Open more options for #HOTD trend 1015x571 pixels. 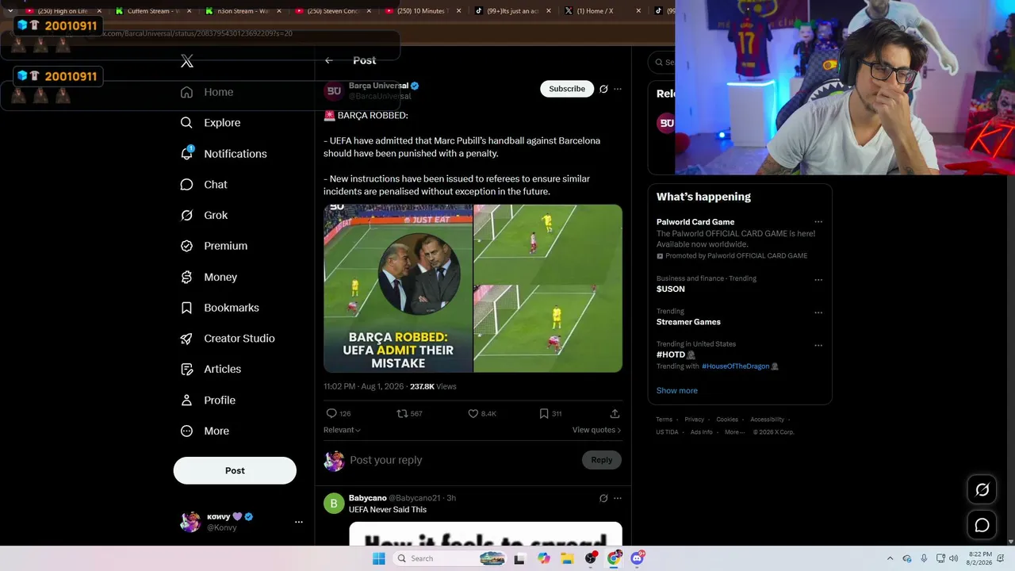pos(818,345)
